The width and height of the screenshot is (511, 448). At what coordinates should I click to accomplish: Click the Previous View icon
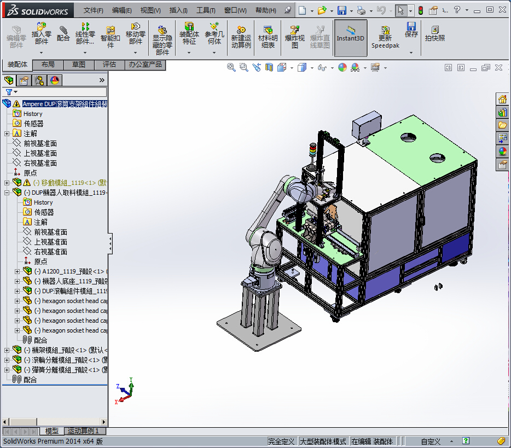click(x=257, y=67)
